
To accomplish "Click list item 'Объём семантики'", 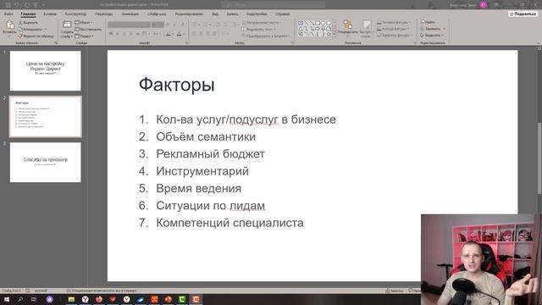I will click(x=206, y=136).
